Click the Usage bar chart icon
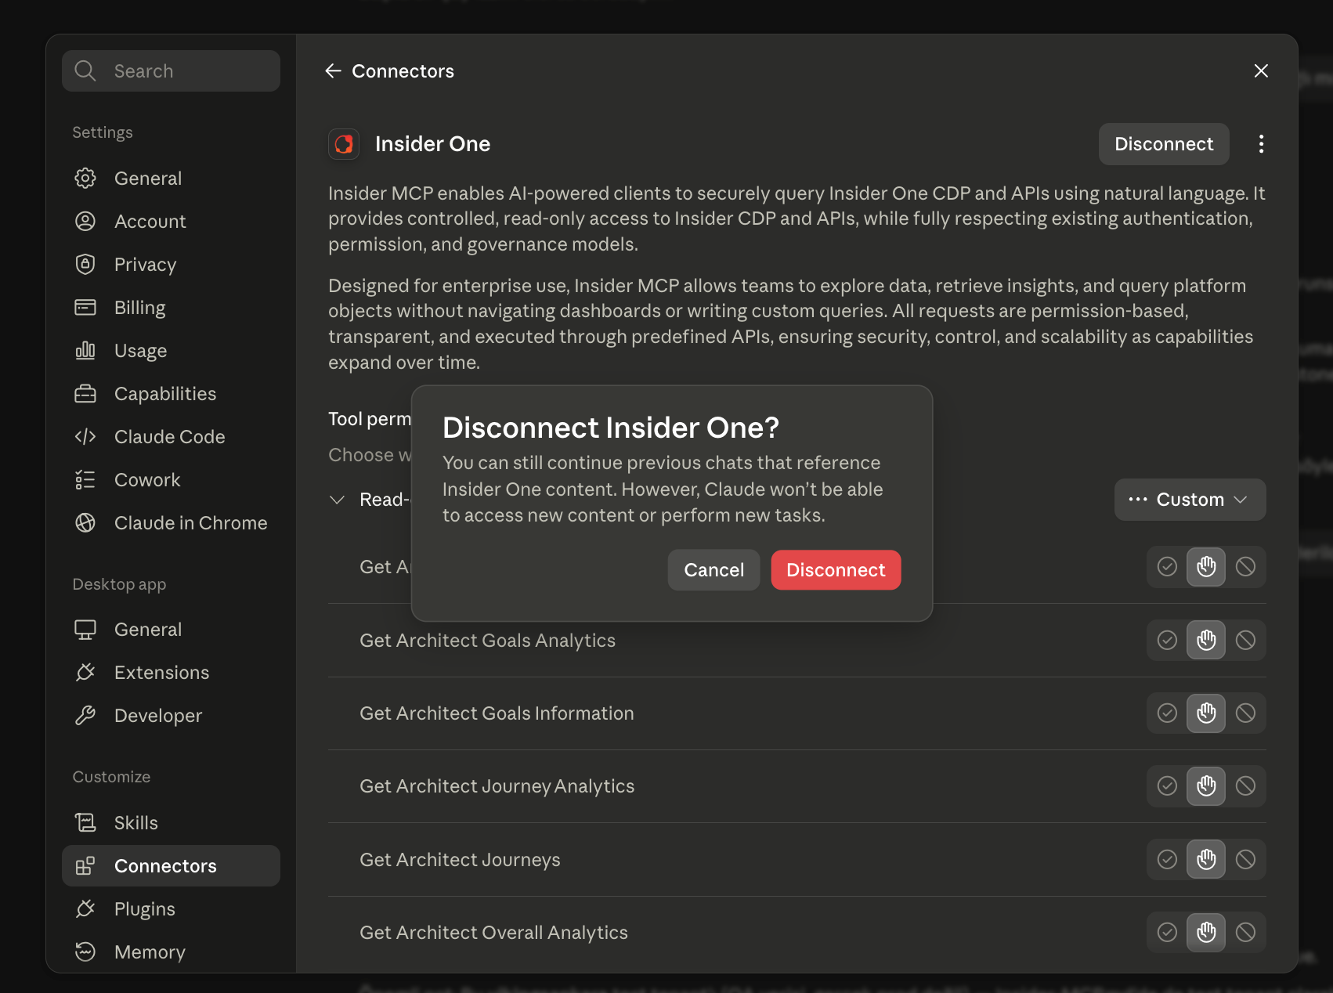Screen dimensions: 1333x993 tap(85, 351)
